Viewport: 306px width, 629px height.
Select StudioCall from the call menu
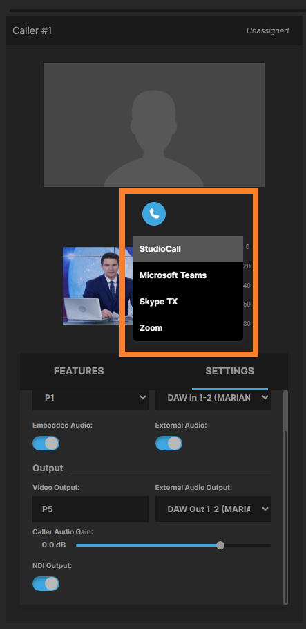coord(187,249)
